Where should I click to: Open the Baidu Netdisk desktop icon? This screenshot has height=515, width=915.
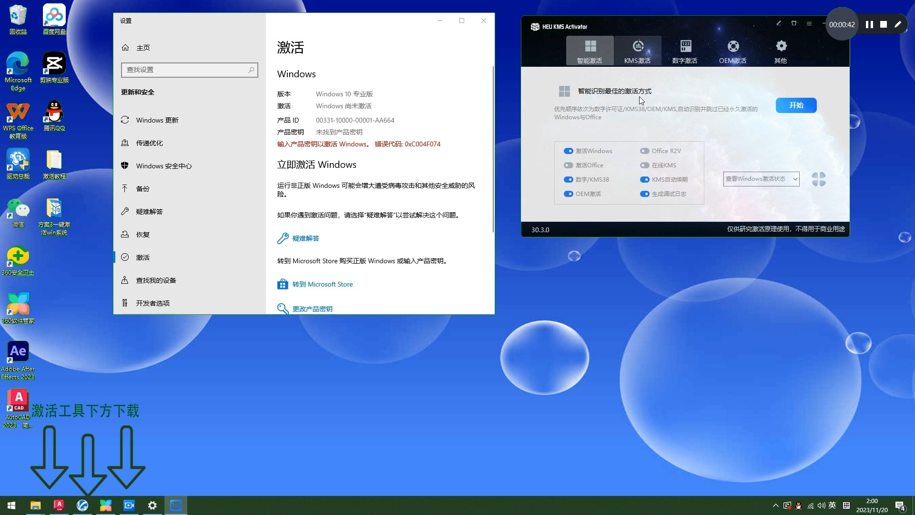click(54, 19)
